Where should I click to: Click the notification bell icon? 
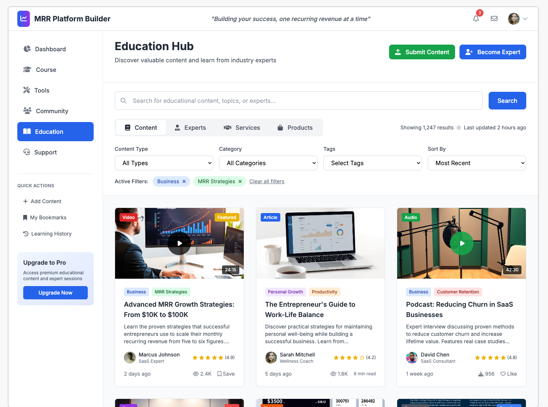476,18
